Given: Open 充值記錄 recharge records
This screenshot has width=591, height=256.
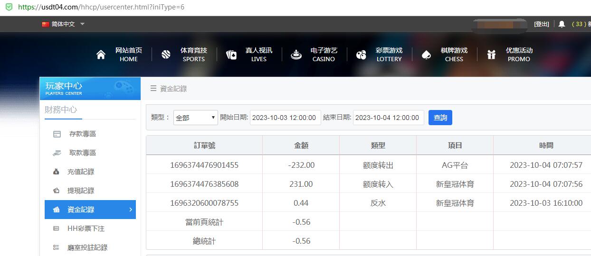Looking at the screenshot, I should (81, 172).
